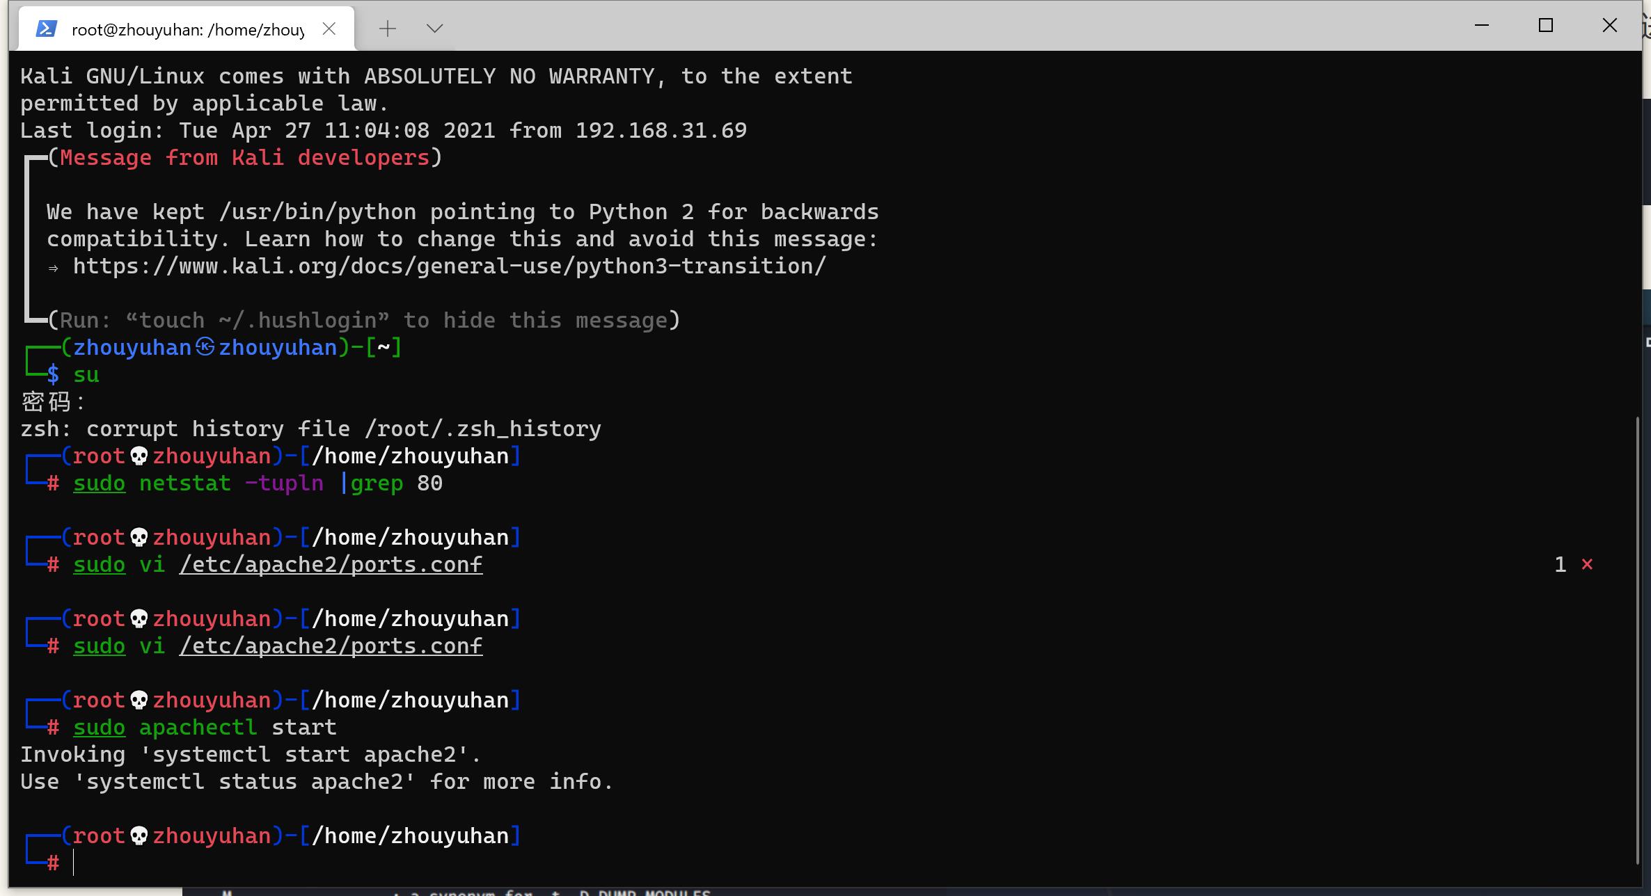Click the 'zsh: corrupt history file' line
The width and height of the screenshot is (1651, 896).
(310, 429)
